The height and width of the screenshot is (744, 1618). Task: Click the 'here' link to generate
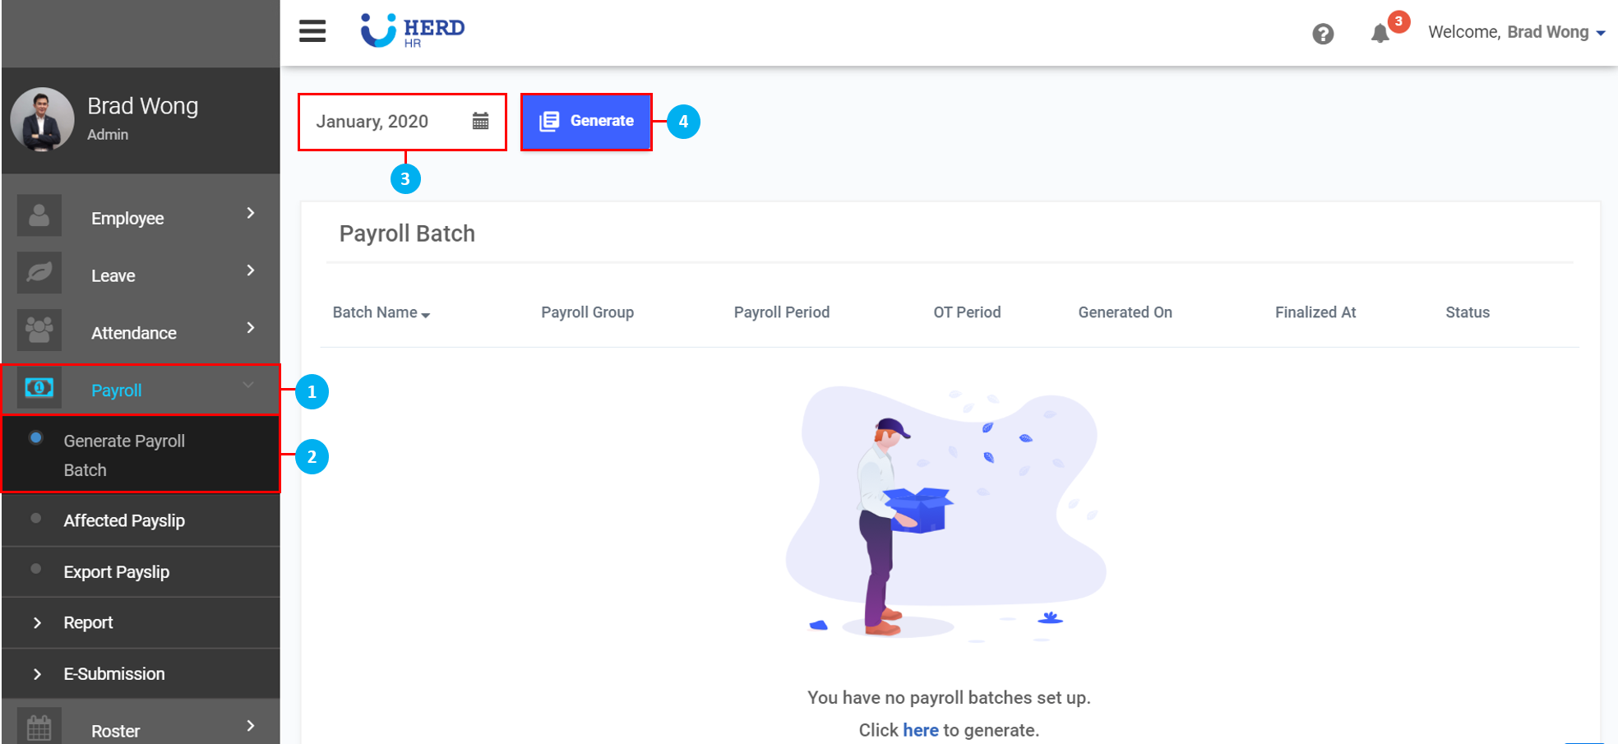pyautogui.click(x=920, y=730)
